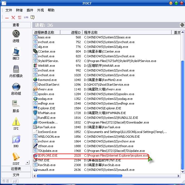185x185 pixels.
Task: Click the ctfmon.exe pen icon
Action: point(35,146)
